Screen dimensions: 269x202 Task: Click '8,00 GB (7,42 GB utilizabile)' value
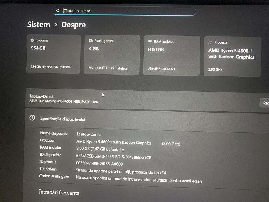click(x=100, y=149)
